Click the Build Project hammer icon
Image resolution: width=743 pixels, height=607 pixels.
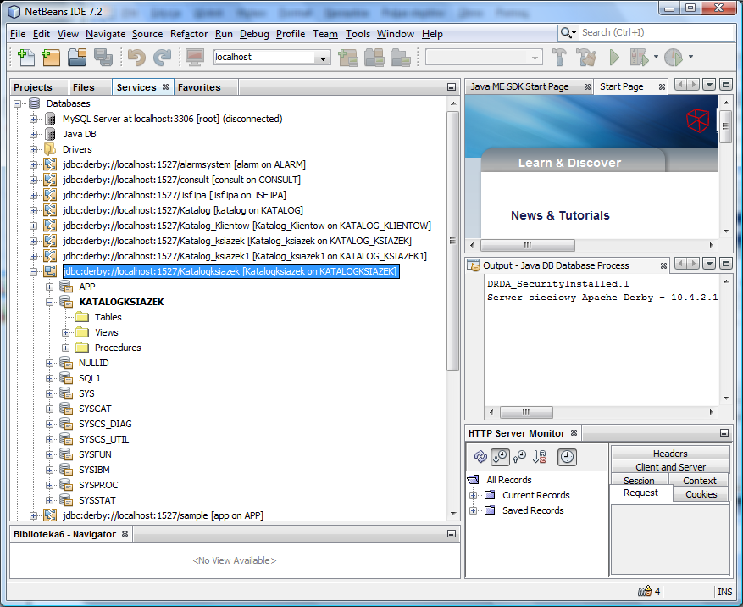click(560, 58)
